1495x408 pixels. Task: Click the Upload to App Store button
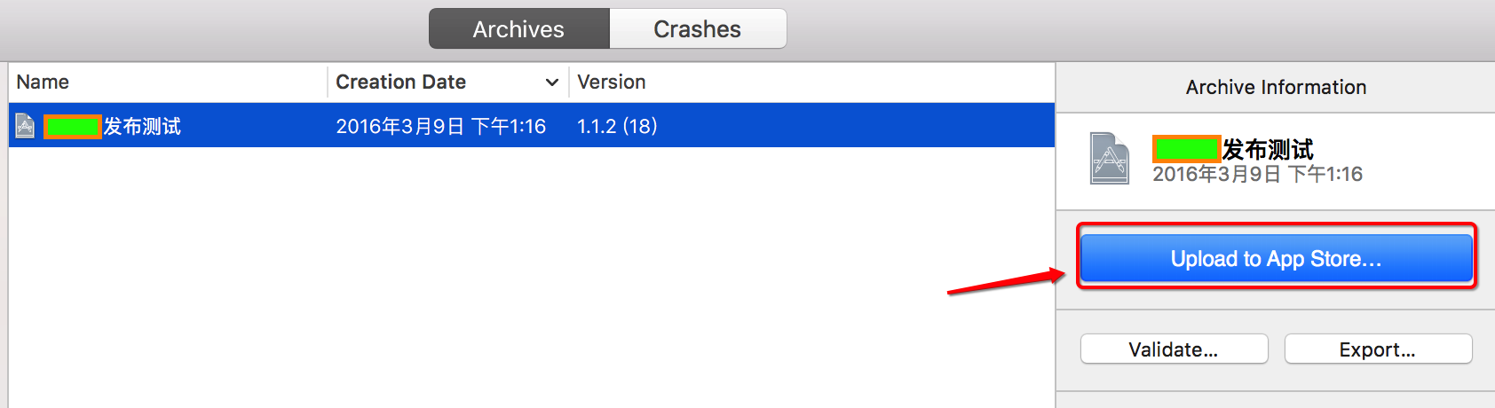[1276, 258]
